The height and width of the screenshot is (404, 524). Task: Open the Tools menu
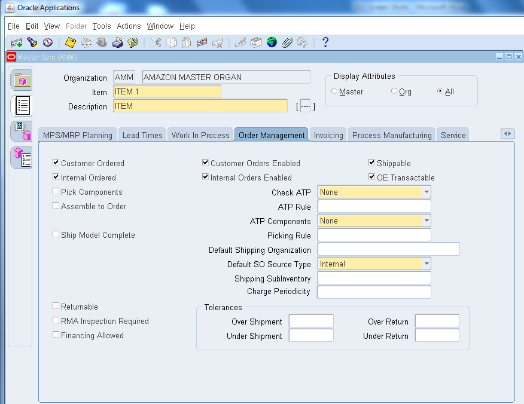(102, 26)
